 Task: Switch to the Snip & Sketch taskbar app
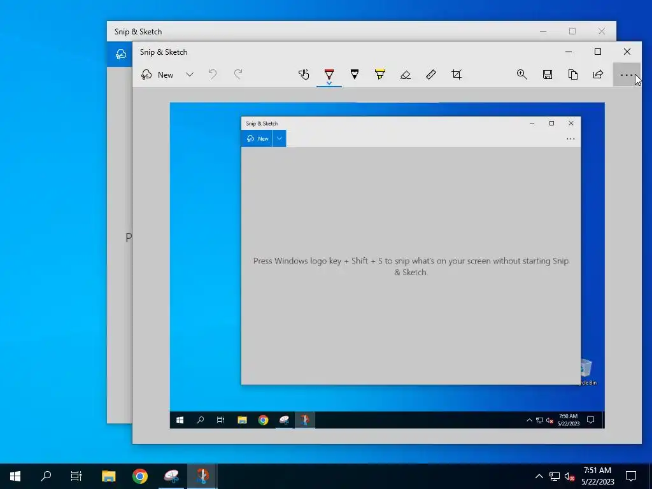171,476
